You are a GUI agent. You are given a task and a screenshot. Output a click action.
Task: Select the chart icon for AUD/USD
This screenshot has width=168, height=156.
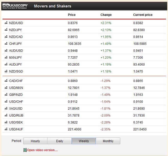[6, 50]
